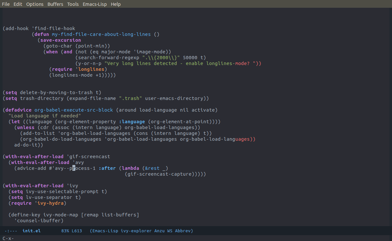Click the ".trash" string
This screenshot has width=392, height=241.
(131, 98)
